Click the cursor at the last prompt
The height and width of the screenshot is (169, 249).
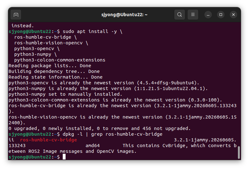tap(64, 157)
